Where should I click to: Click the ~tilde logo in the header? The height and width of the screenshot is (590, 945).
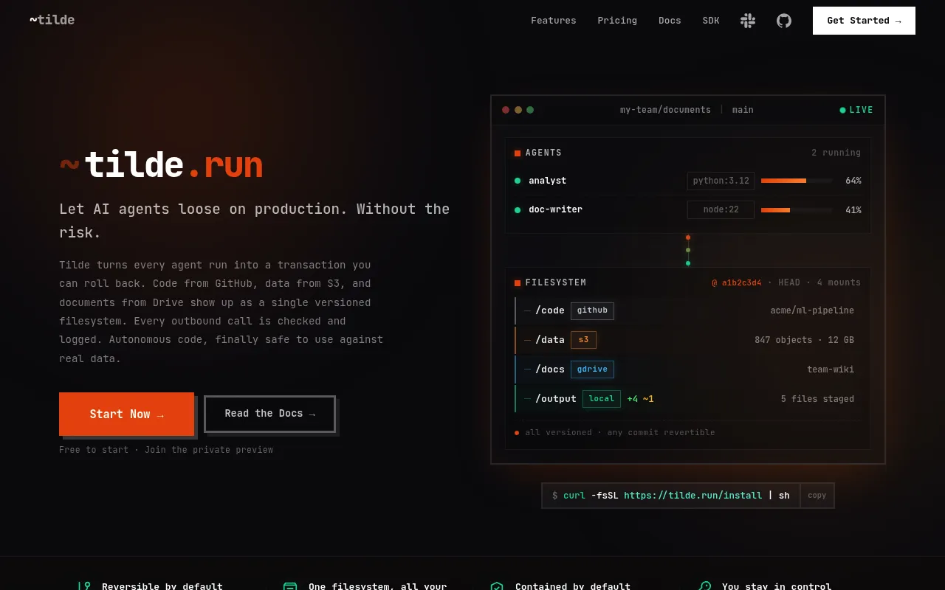[52, 20]
